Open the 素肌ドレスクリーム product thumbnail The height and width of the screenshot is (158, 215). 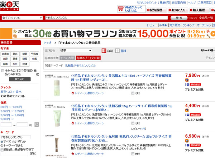57,146
